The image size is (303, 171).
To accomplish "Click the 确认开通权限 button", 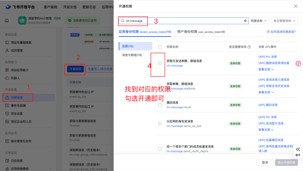I will pyautogui.click(x=286, y=162).
